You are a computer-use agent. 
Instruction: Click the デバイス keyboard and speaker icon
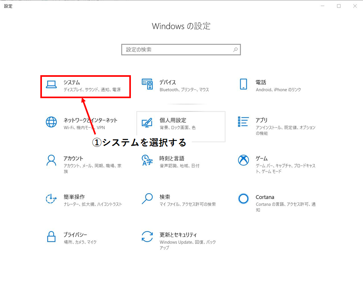pos(147,84)
